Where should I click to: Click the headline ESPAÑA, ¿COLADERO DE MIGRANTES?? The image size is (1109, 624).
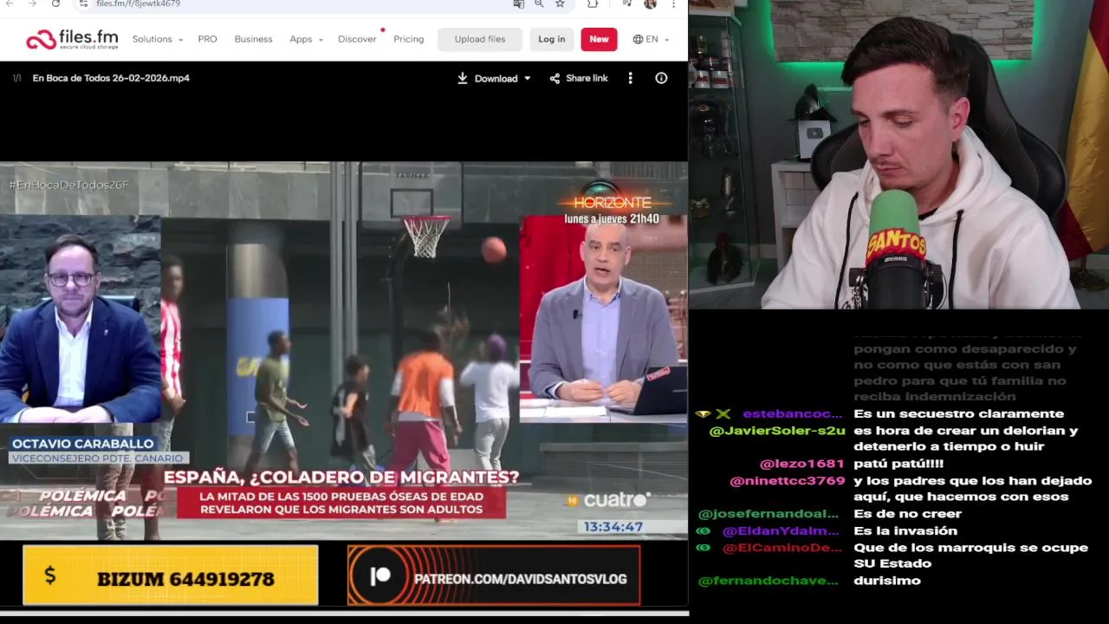pyautogui.click(x=341, y=478)
